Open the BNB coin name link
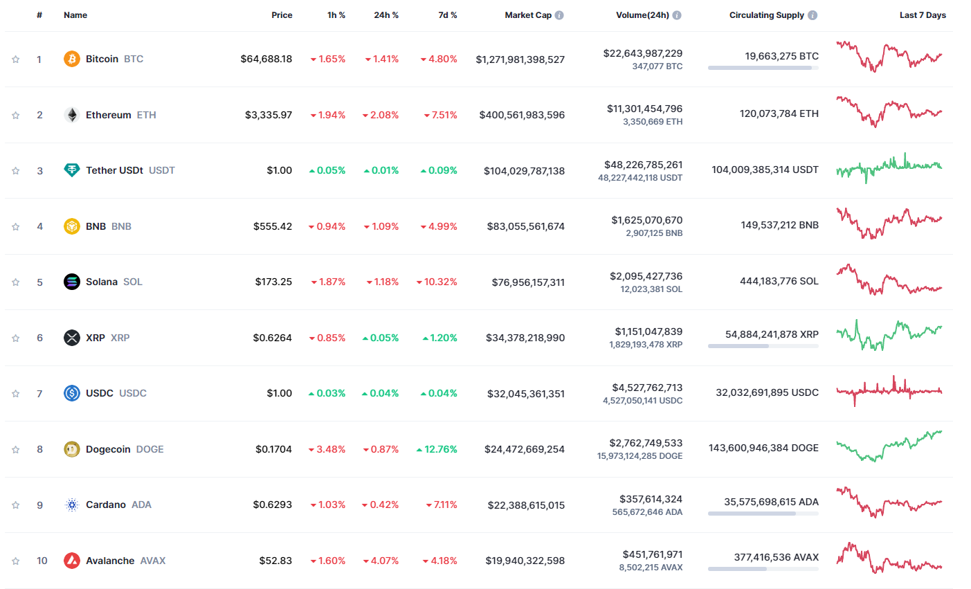The image size is (971, 589). tap(96, 226)
